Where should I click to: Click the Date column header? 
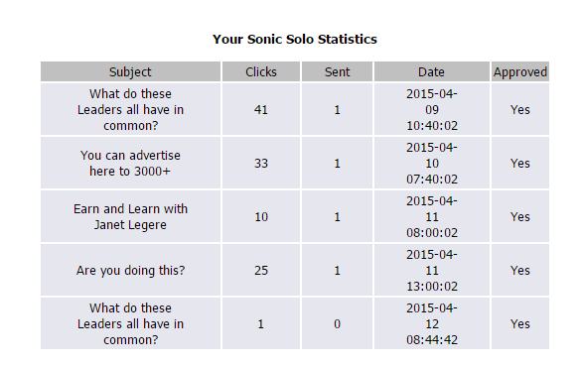[432, 71]
